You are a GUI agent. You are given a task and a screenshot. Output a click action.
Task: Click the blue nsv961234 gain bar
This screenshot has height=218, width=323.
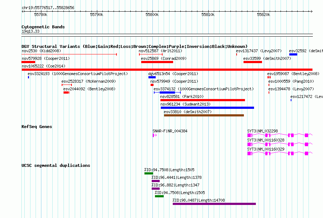(x=208, y=108)
